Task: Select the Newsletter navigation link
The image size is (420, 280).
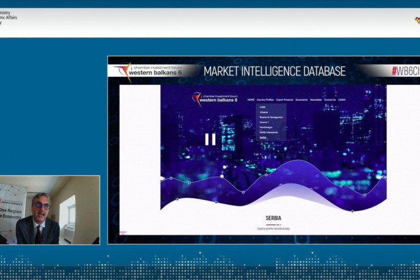Action: 316,100
